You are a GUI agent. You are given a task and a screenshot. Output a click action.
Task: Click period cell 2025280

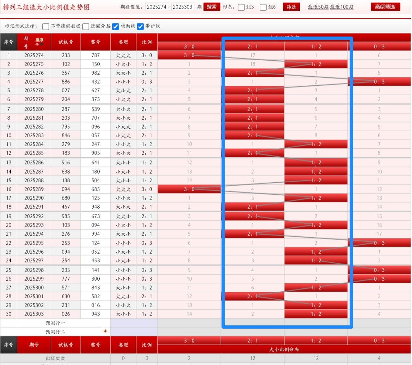coord(34,109)
